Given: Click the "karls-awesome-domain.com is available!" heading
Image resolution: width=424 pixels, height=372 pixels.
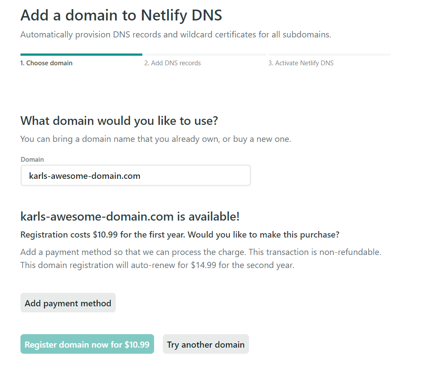Looking at the screenshot, I should [130, 216].
